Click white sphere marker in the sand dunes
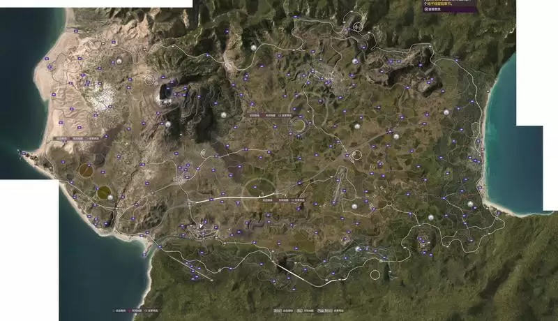 119,61
